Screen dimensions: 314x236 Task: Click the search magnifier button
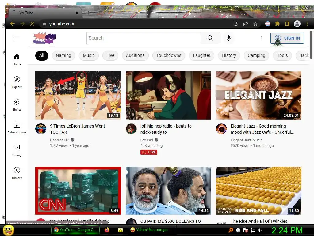point(210,38)
